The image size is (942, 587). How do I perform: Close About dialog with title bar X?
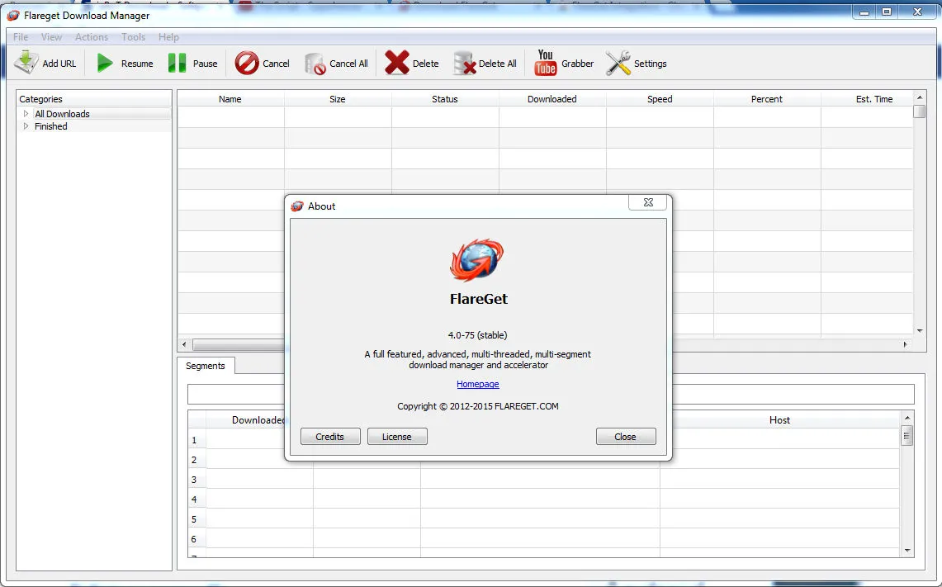pyautogui.click(x=647, y=202)
